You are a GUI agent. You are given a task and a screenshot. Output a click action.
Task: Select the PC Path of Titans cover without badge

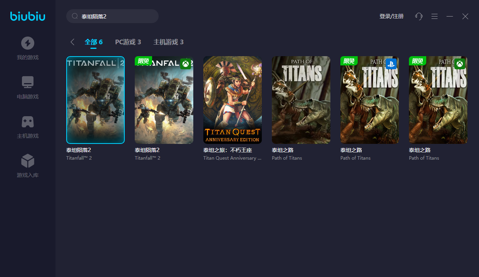click(301, 100)
